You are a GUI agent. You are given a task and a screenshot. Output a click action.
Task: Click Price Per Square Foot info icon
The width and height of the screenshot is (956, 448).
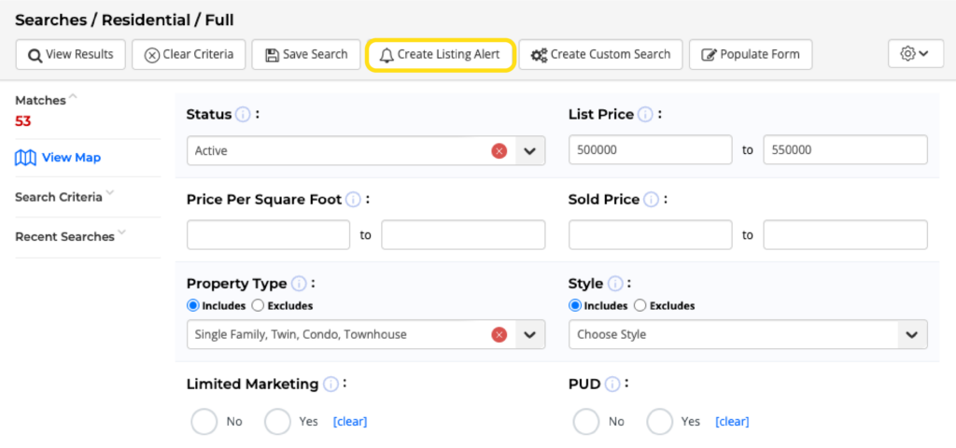pos(353,200)
